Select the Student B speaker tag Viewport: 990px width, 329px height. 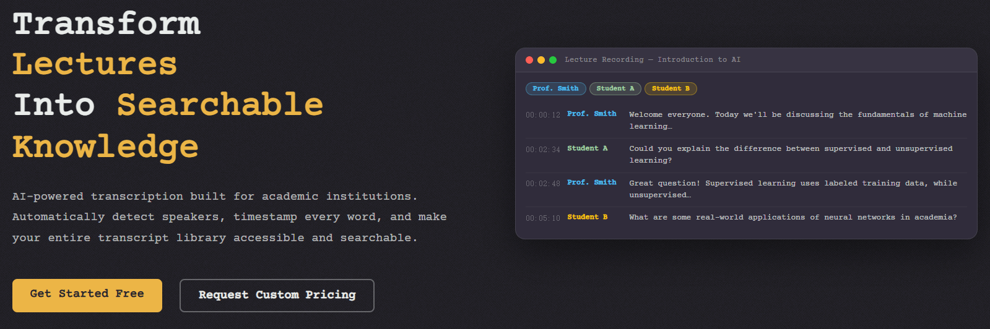point(671,88)
